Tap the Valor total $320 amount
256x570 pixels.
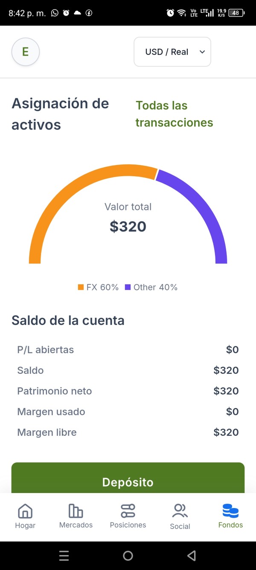tap(128, 227)
